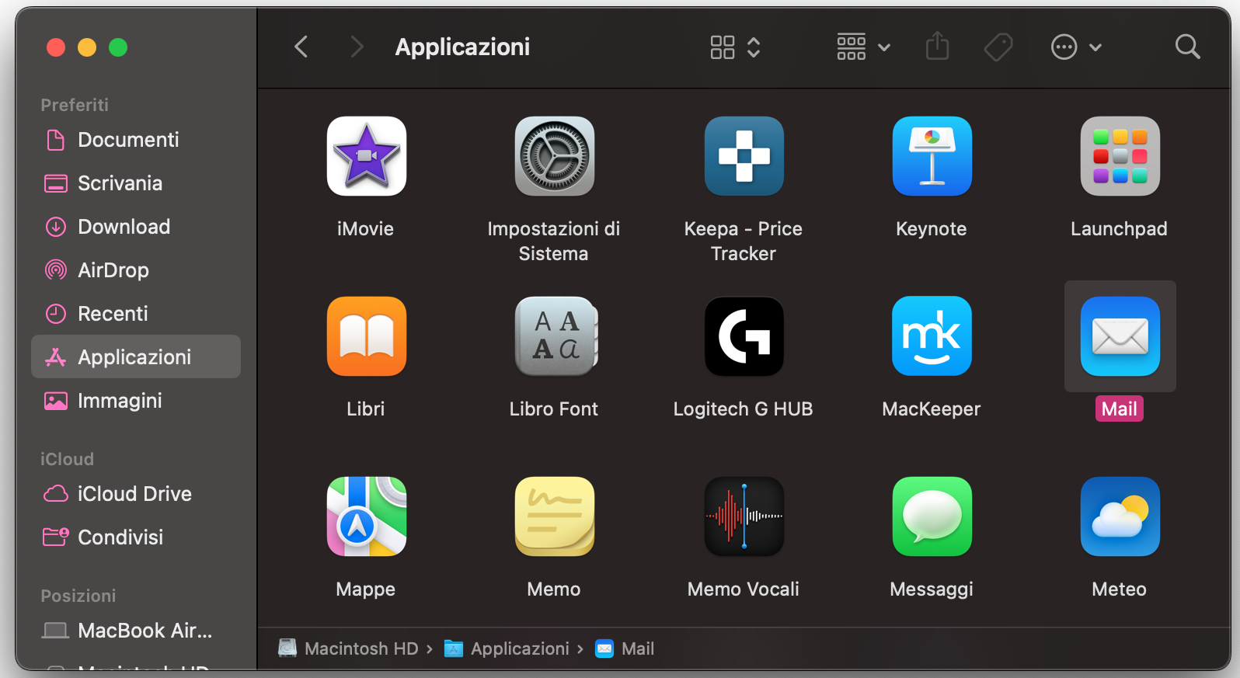Click the Memo app name label
This screenshot has height=678, width=1240.
[x=554, y=589]
